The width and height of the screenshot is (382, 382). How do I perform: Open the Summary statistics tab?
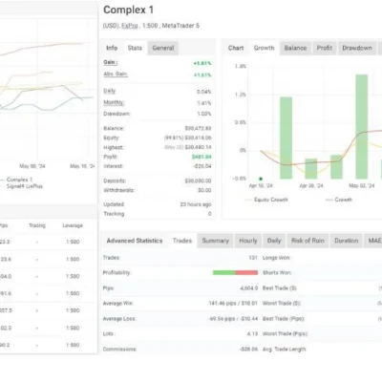pyautogui.click(x=216, y=241)
